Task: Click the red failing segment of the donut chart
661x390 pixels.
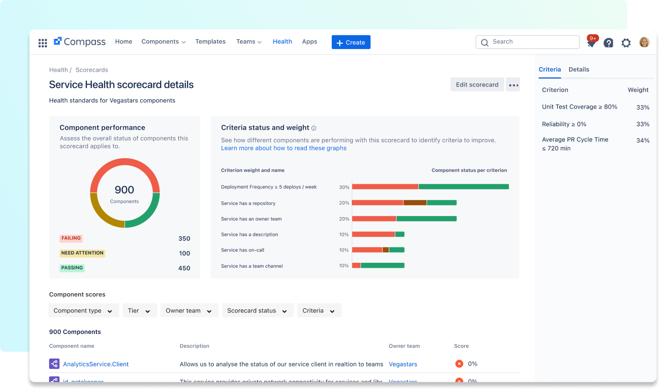Action: [125, 162]
